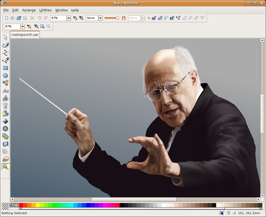Click the lower zoom bar 87% field
266x217 pixels.
coord(12,26)
